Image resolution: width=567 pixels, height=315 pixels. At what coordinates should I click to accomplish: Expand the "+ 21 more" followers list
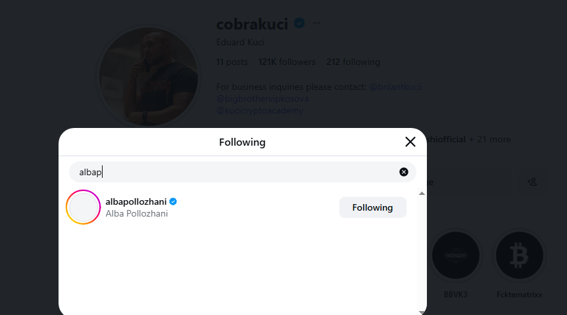(x=489, y=139)
